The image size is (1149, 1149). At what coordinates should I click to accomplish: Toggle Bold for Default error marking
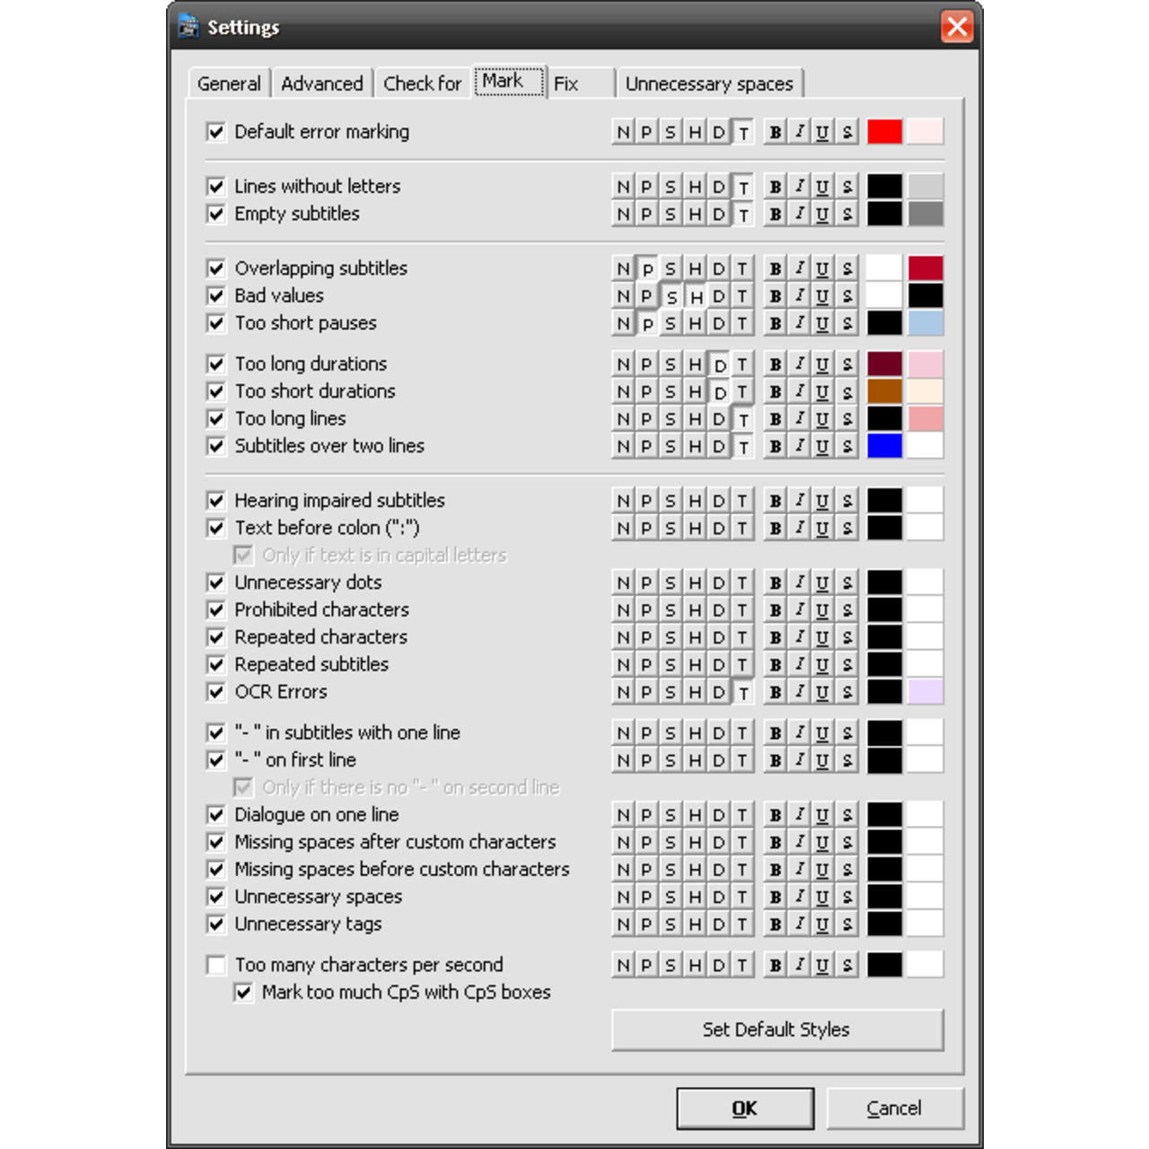(x=775, y=132)
